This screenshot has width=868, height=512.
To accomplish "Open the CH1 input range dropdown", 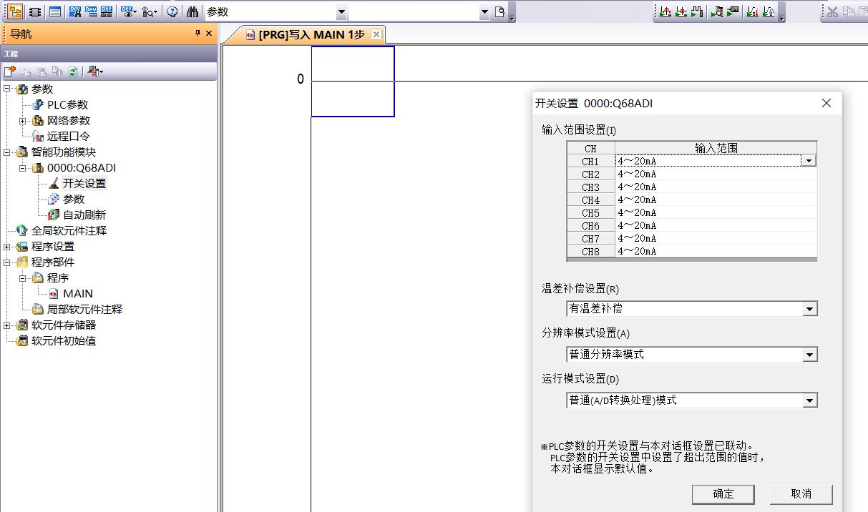I will tap(809, 161).
